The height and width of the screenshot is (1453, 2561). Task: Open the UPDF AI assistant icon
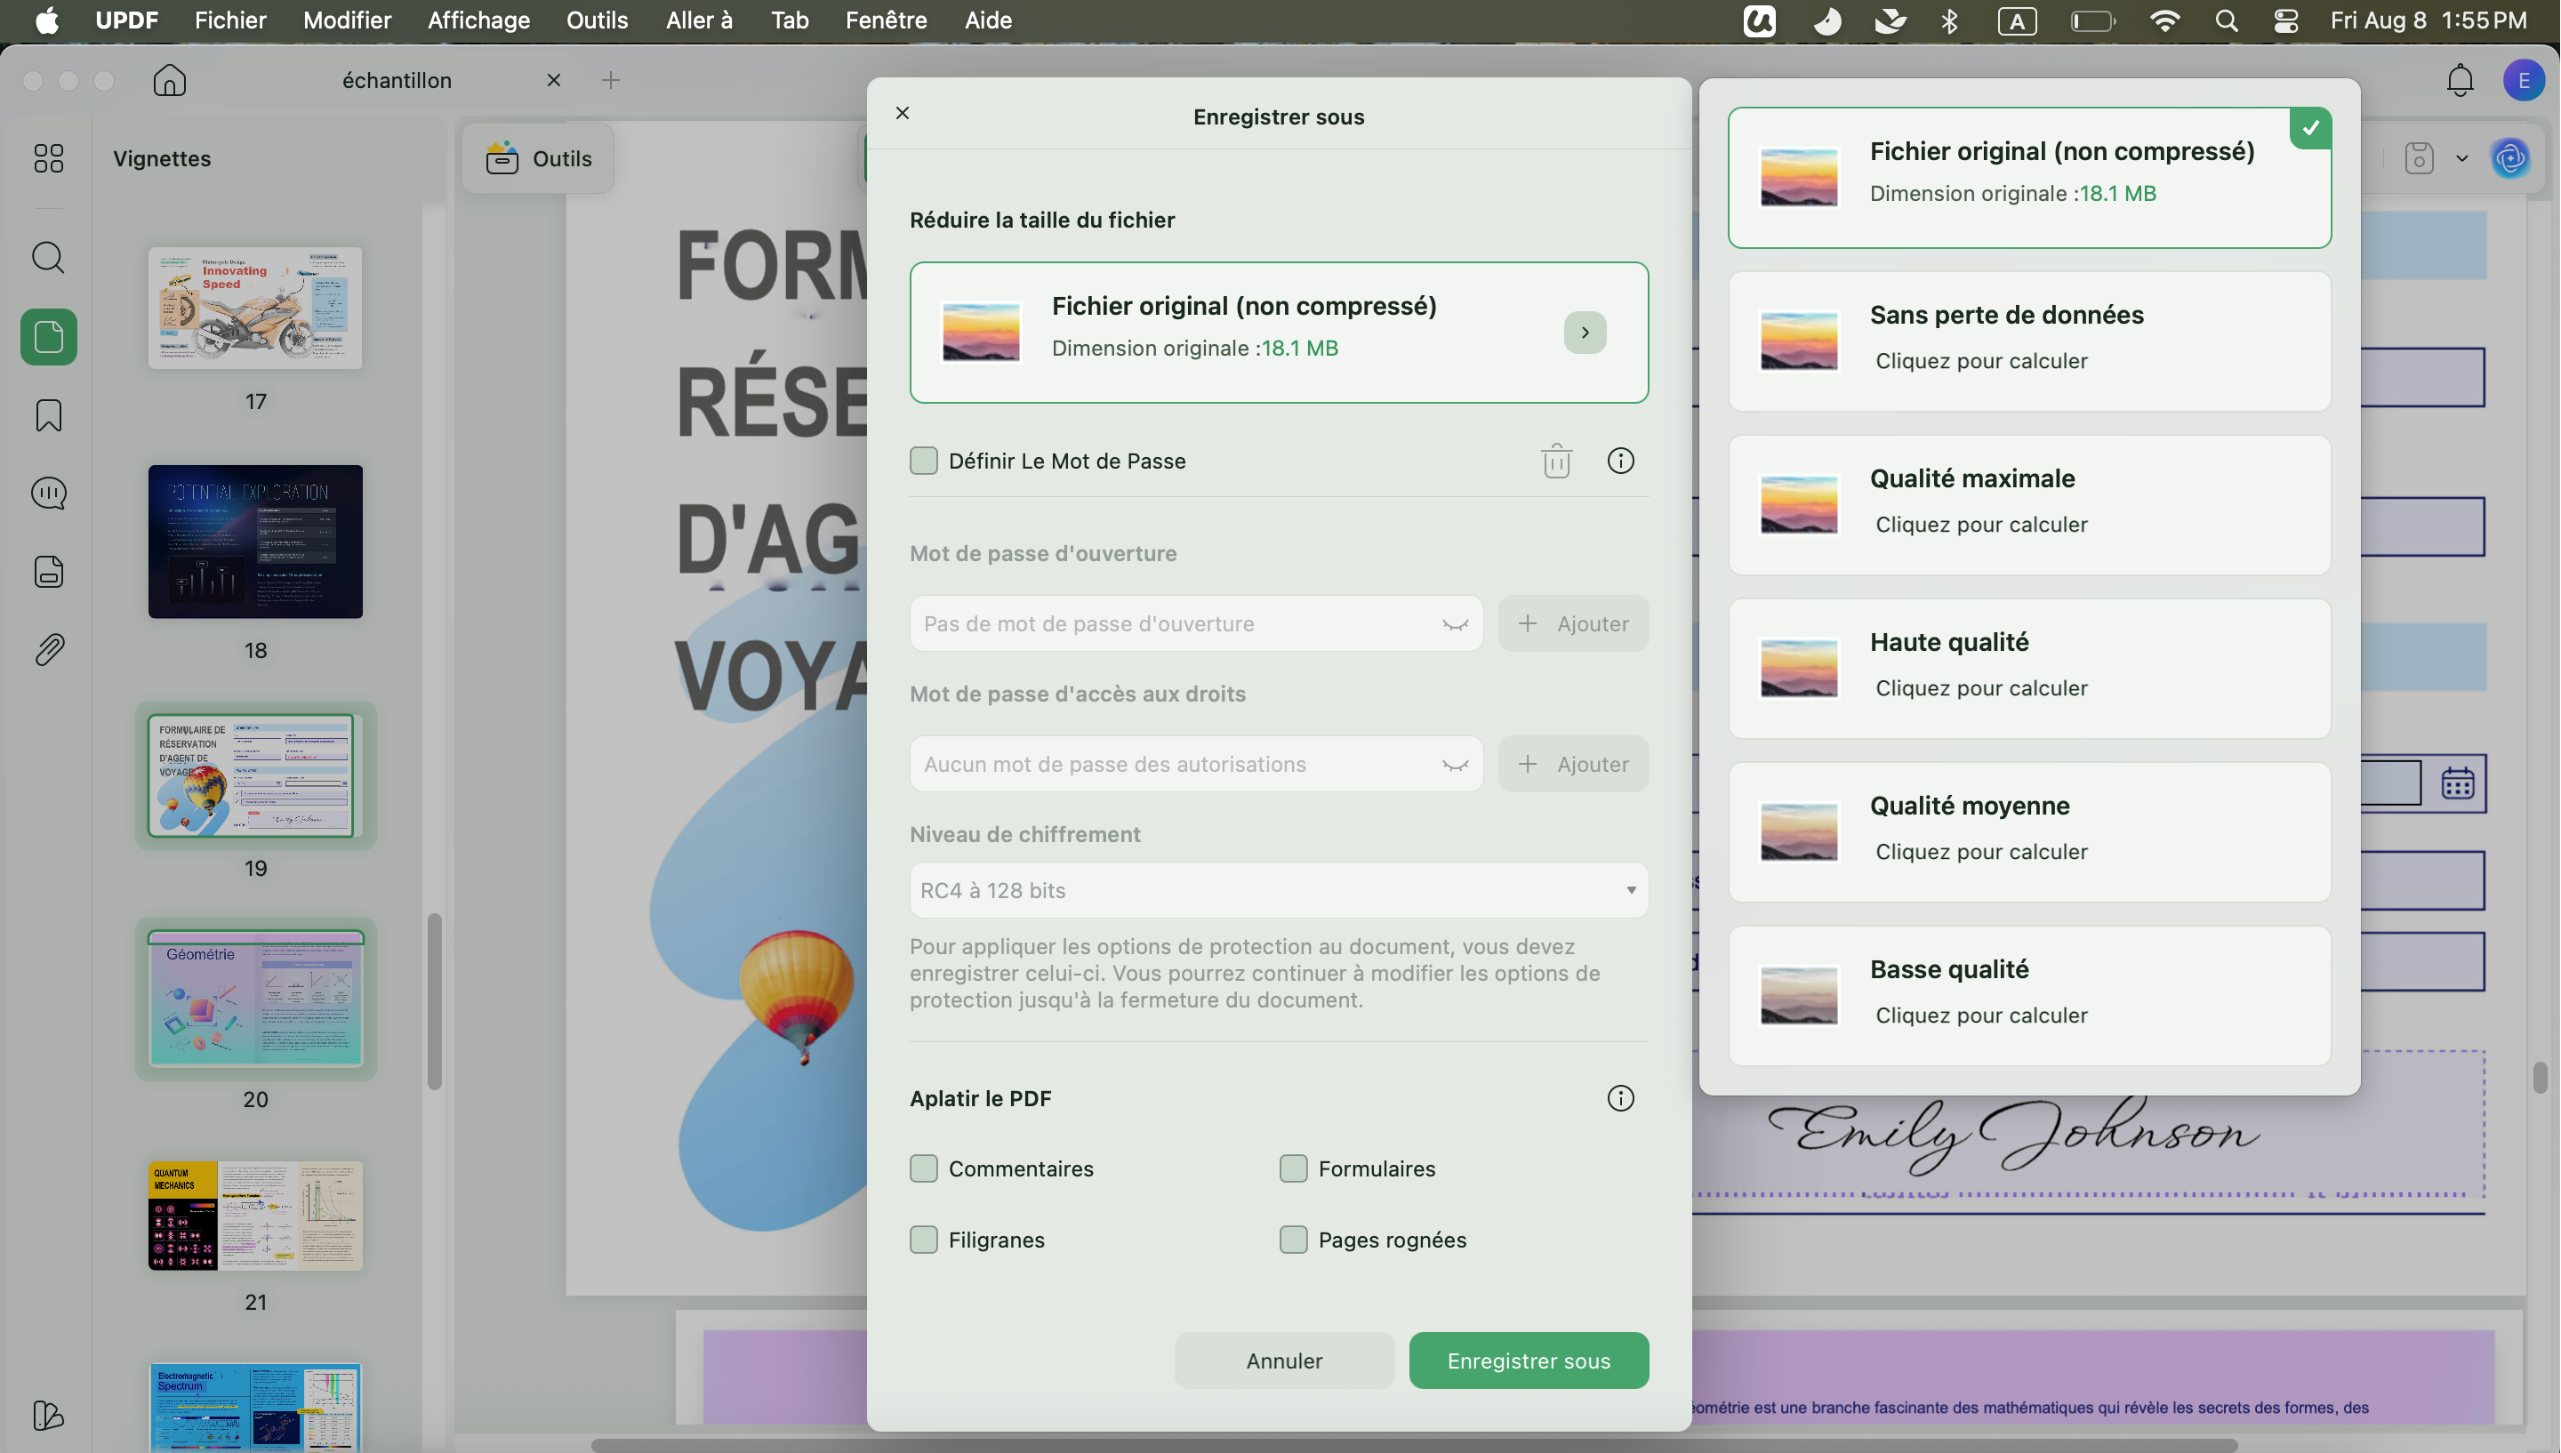(2510, 157)
